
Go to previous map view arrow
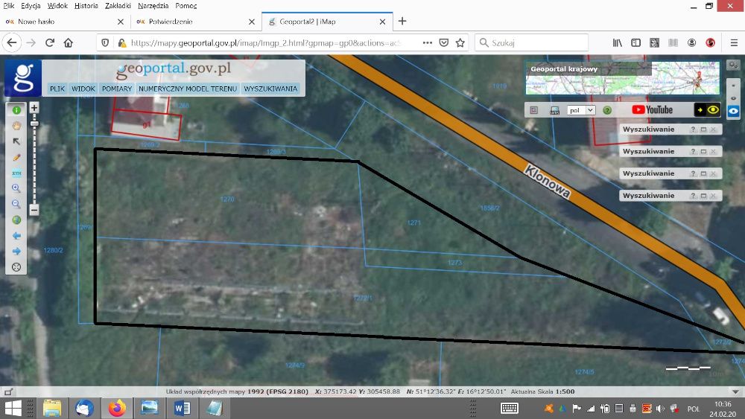(x=16, y=235)
